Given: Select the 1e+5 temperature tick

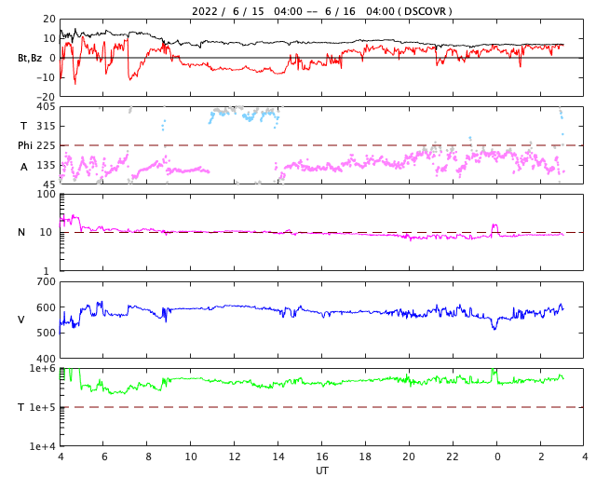Looking at the screenshot, I should (x=43, y=407).
